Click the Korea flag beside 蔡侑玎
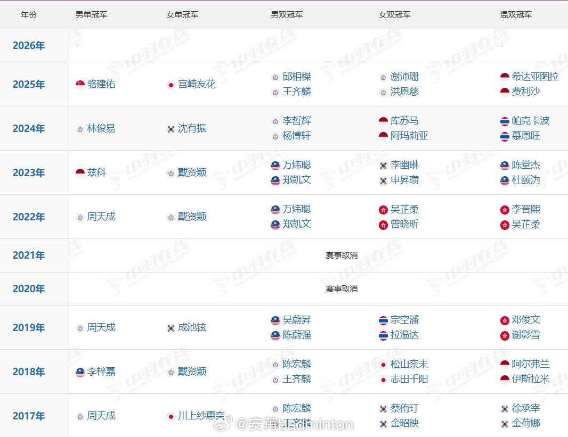 pos(383,409)
